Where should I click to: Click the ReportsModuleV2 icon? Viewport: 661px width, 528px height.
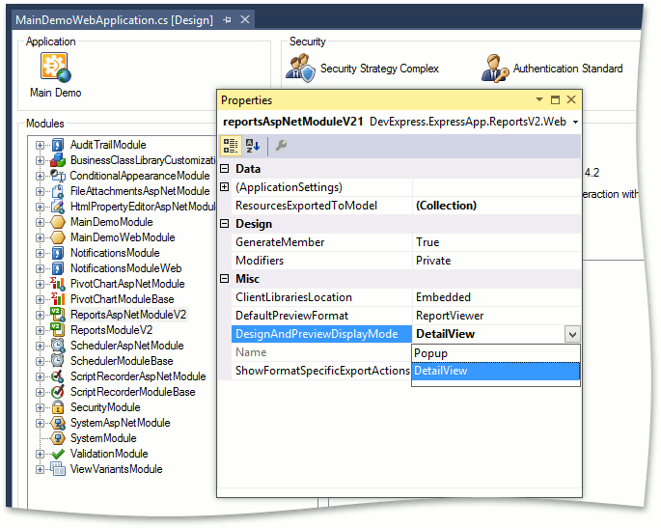pos(58,330)
